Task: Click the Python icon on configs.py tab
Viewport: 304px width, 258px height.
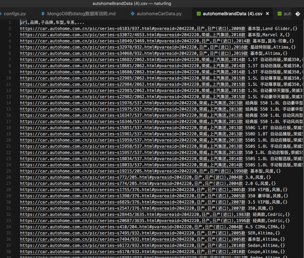Action: 0,13
